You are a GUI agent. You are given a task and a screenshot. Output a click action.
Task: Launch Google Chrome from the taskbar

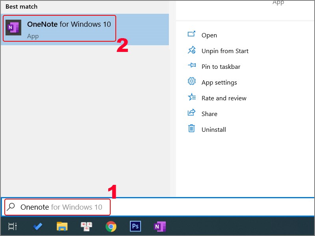pyautogui.click(x=111, y=227)
